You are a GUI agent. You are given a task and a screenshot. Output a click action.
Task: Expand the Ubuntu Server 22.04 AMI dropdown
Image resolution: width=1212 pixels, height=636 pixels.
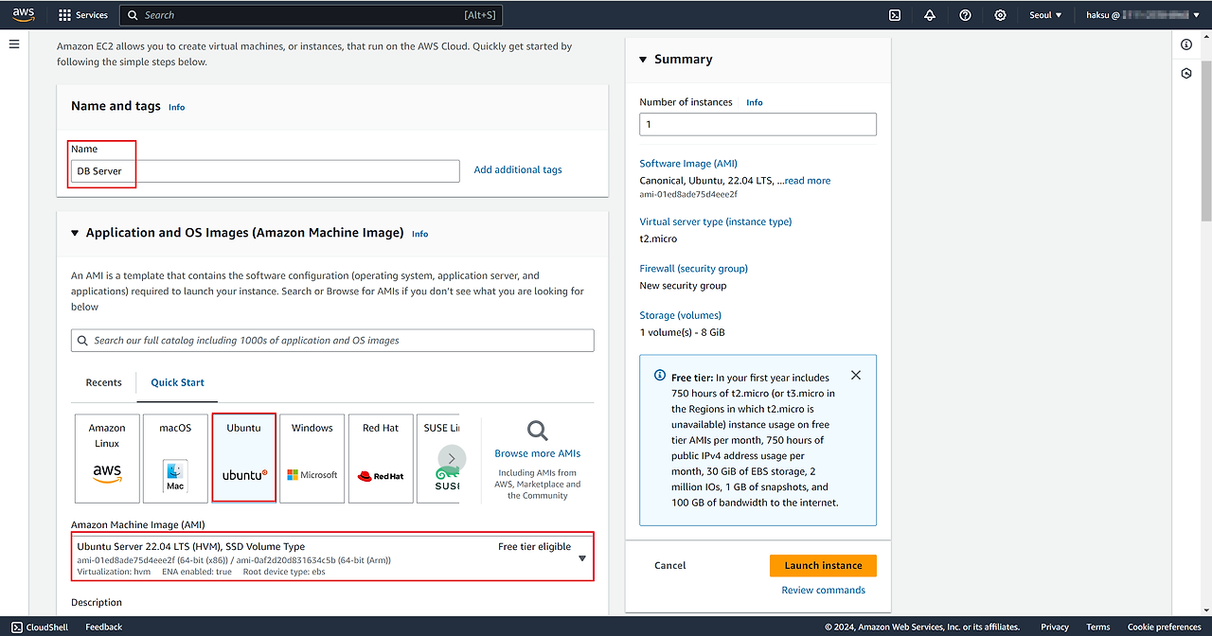pos(581,558)
